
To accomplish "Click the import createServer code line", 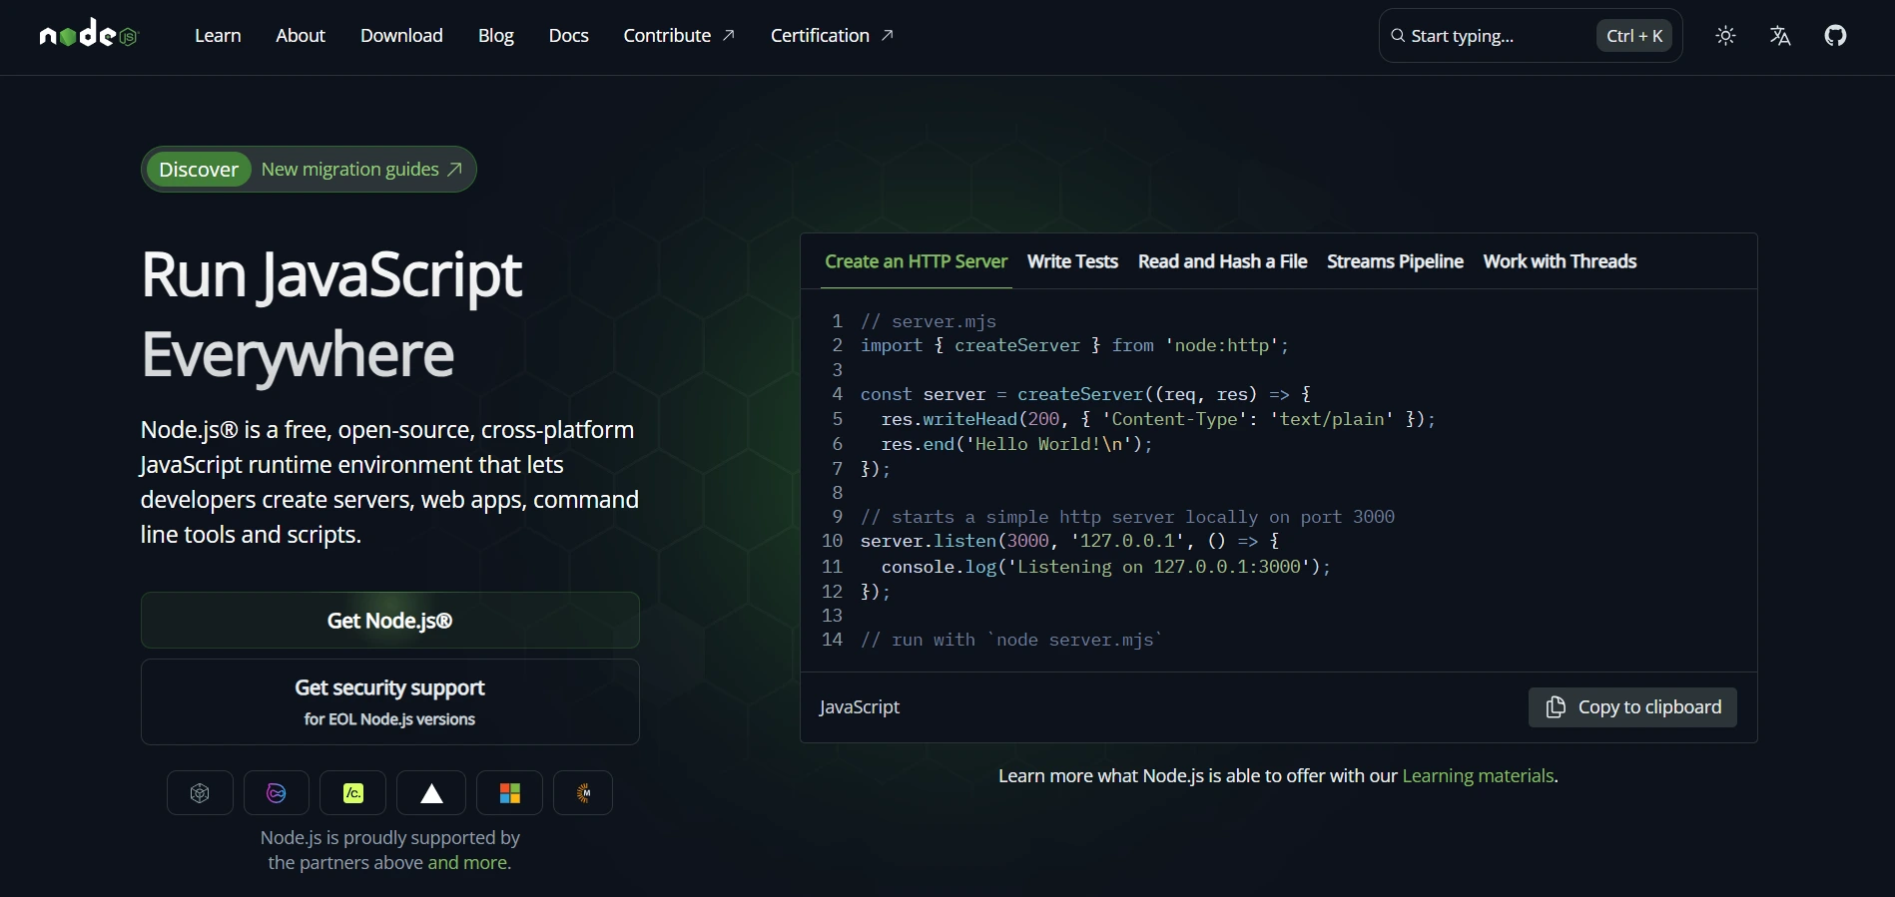I will [1075, 345].
